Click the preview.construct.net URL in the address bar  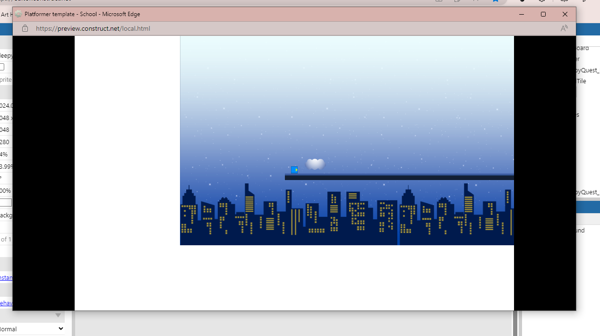click(93, 28)
